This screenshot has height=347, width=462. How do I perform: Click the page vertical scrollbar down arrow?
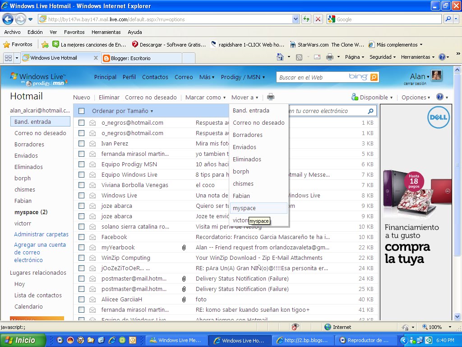(457, 317)
